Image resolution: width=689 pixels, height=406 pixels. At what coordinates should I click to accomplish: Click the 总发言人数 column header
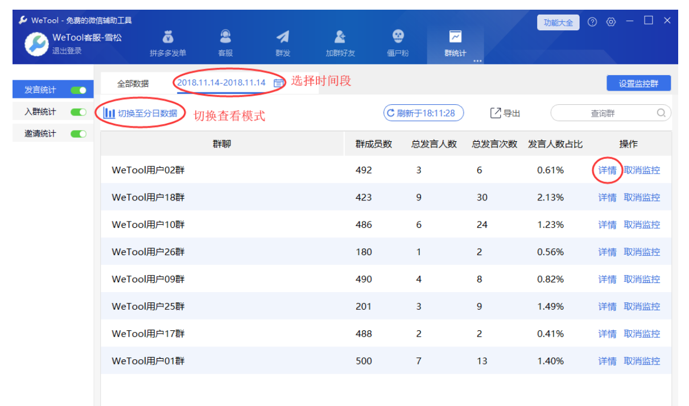[434, 144]
